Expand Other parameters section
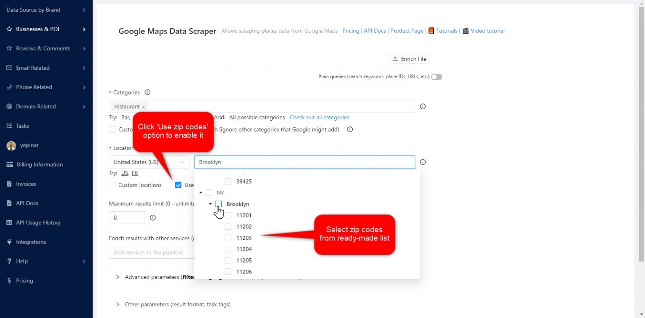 (118, 304)
